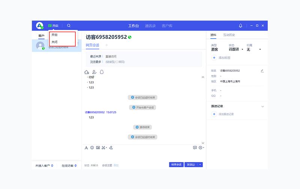The width and height of the screenshot is (300, 189).
Task: Switch to the 客户库 tab
Action: click(x=167, y=26)
